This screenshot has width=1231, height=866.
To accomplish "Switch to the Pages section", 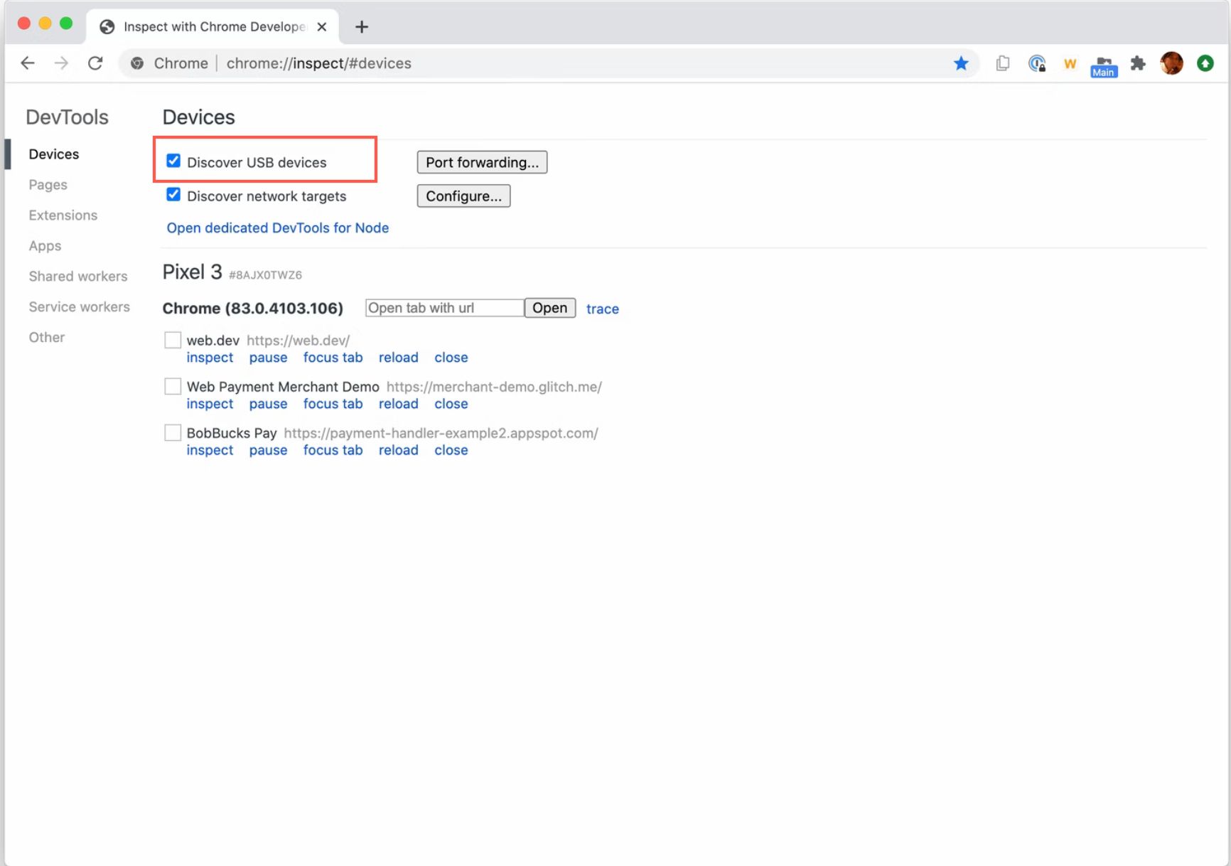I will pyautogui.click(x=48, y=184).
